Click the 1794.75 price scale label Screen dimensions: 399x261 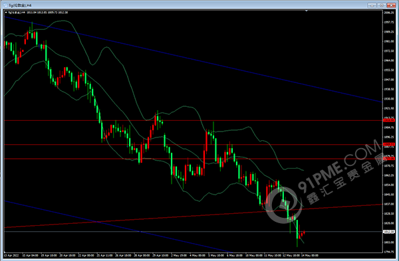(x=389, y=252)
